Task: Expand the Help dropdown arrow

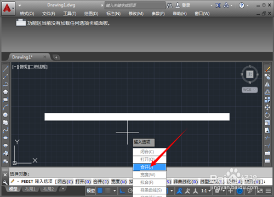Action: coord(248,5)
